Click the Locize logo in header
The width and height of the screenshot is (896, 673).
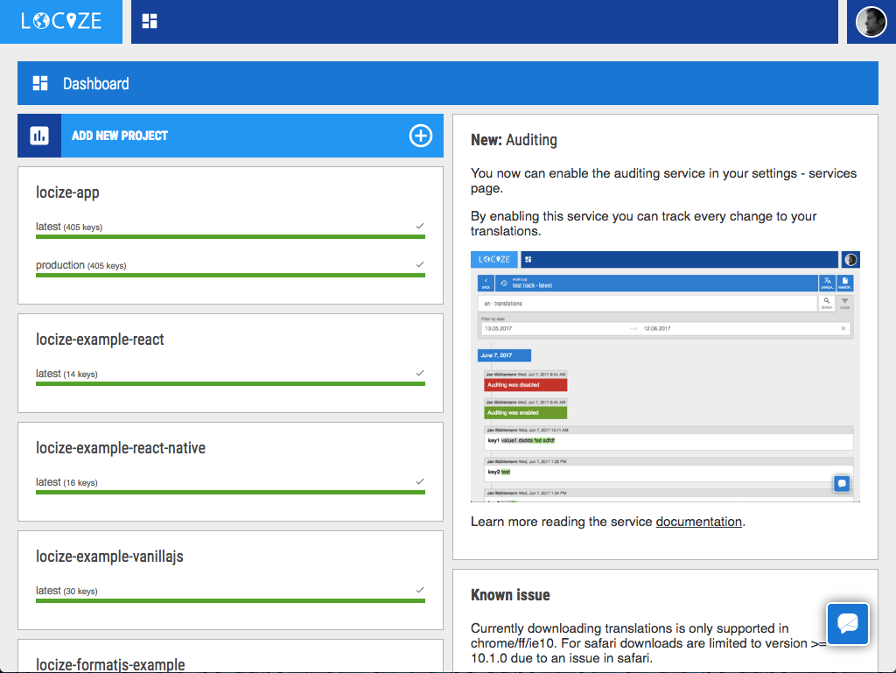pos(61,21)
